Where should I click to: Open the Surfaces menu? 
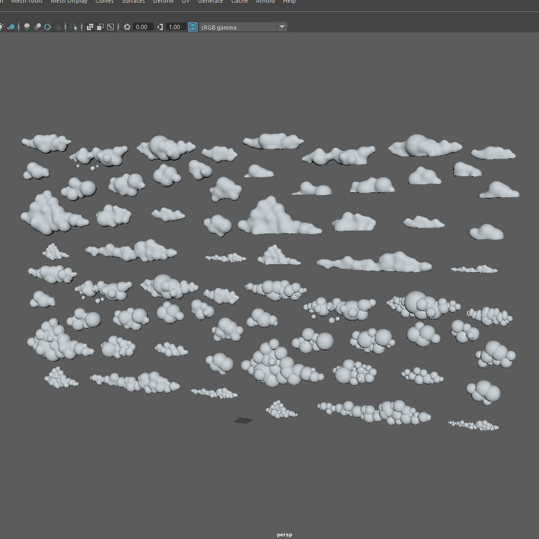pyautogui.click(x=133, y=2)
